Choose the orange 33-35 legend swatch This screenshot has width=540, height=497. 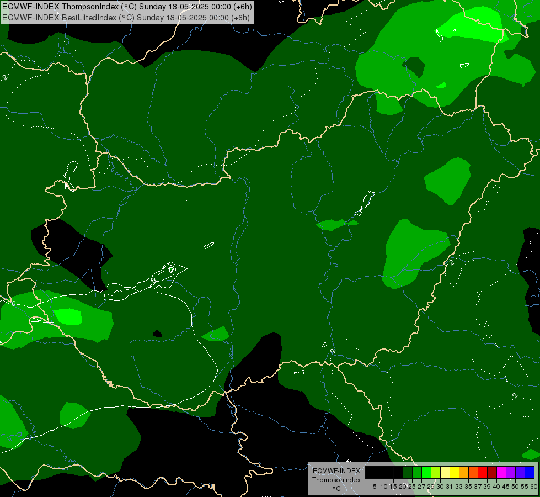coord(464,472)
